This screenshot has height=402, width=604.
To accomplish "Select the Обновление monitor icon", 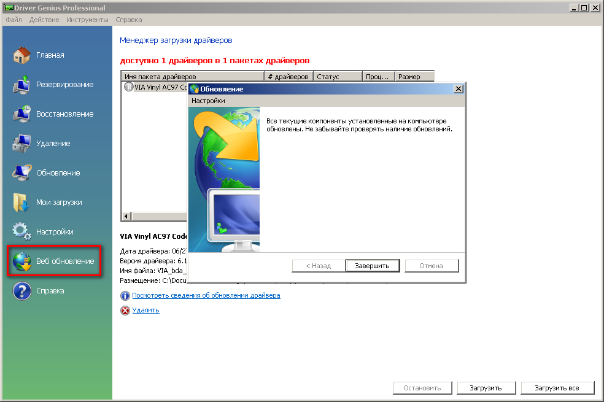I will tap(21, 173).
